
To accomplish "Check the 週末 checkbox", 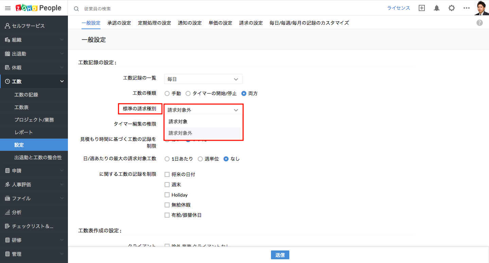I will tap(167, 185).
